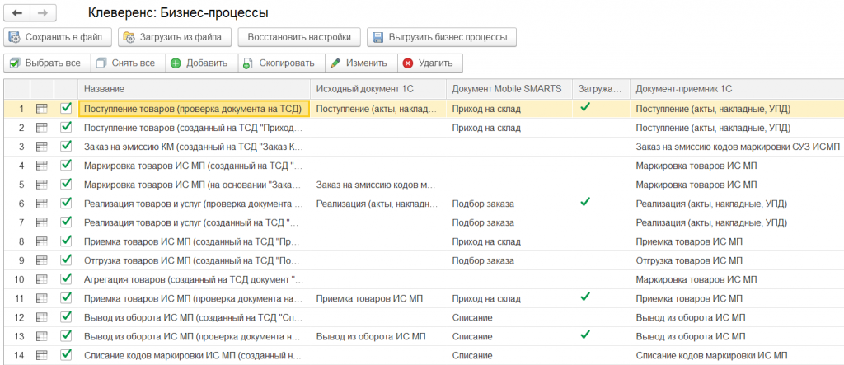
Task: Go back with the left arrow button
Action: 16,13
